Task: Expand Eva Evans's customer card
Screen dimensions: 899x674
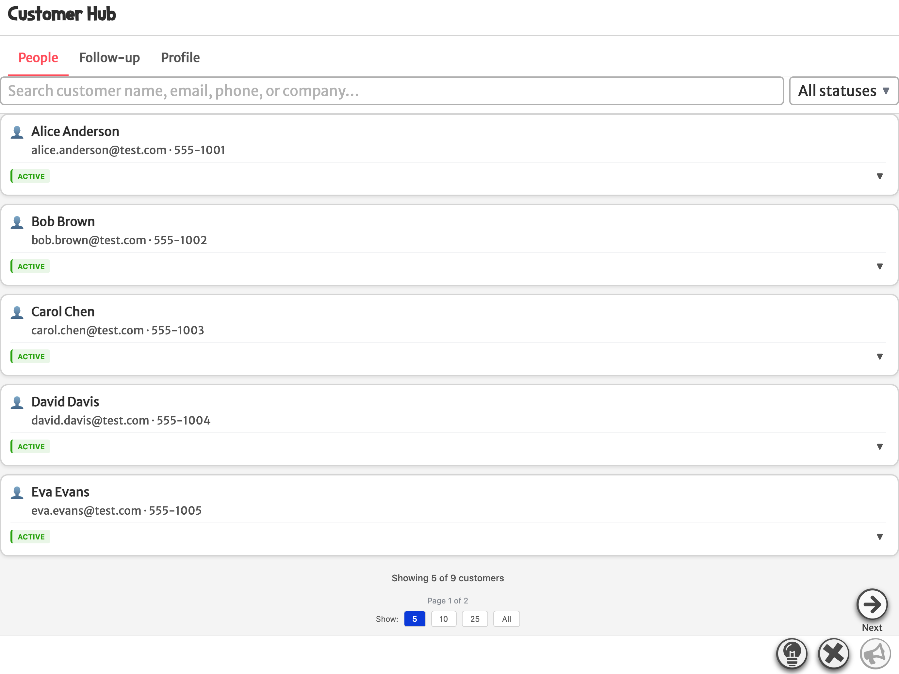Action: [x=879, y=537]
